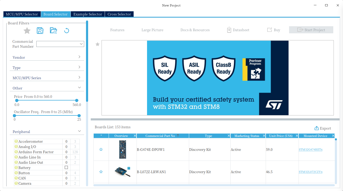Remove the Type column with its X
Screen dimensions: 343x191
point(229,136)
